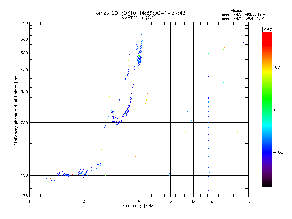292x219 pixels.
Task: Click the rainbow phase colorbar
Action: (267, 109)
